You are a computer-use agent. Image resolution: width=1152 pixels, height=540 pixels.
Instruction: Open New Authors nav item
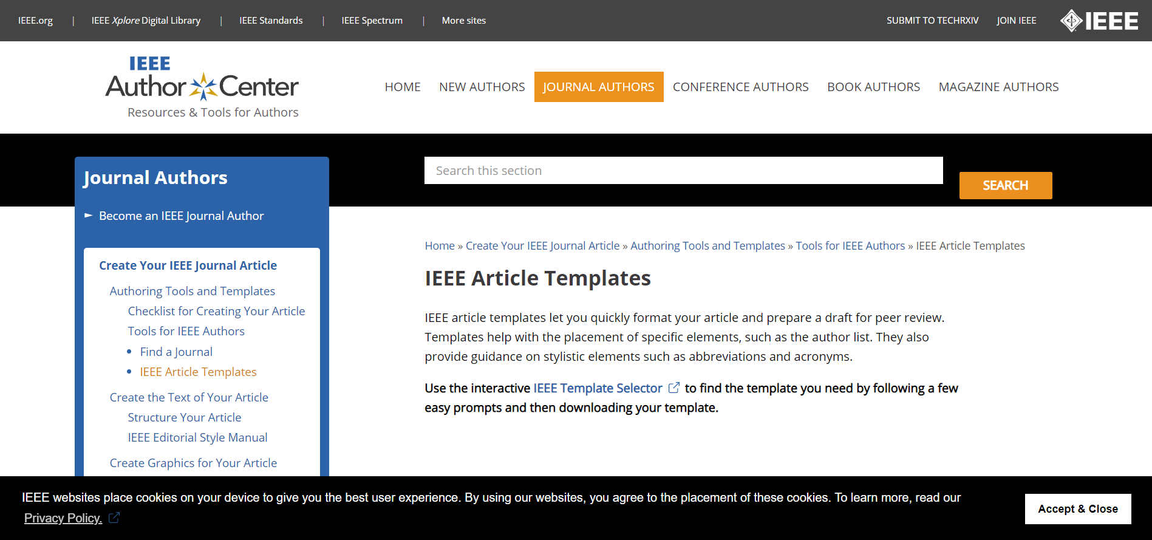coord(482,87)
